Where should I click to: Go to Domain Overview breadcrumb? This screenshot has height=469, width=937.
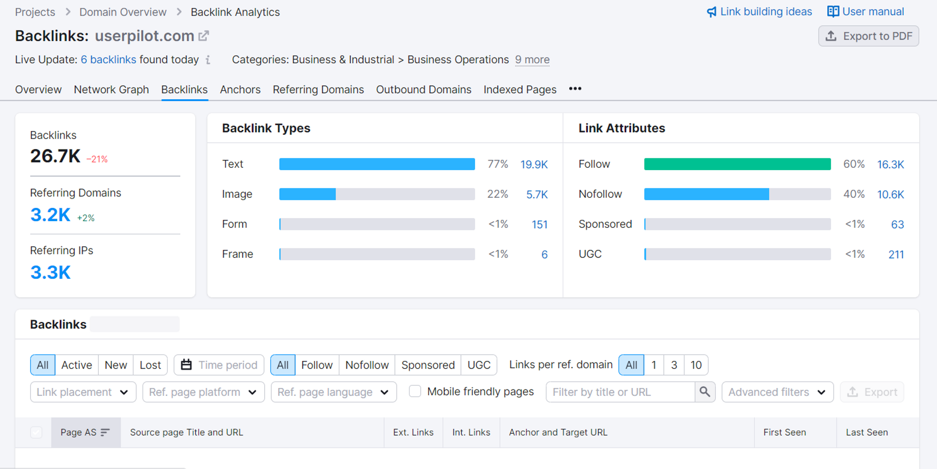pos(123,12)
